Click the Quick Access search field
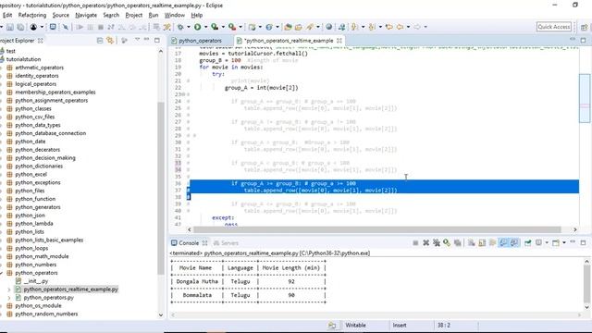The width and height of the screenshot is (592, 333). pyautogui.click(x=554, y=27)
